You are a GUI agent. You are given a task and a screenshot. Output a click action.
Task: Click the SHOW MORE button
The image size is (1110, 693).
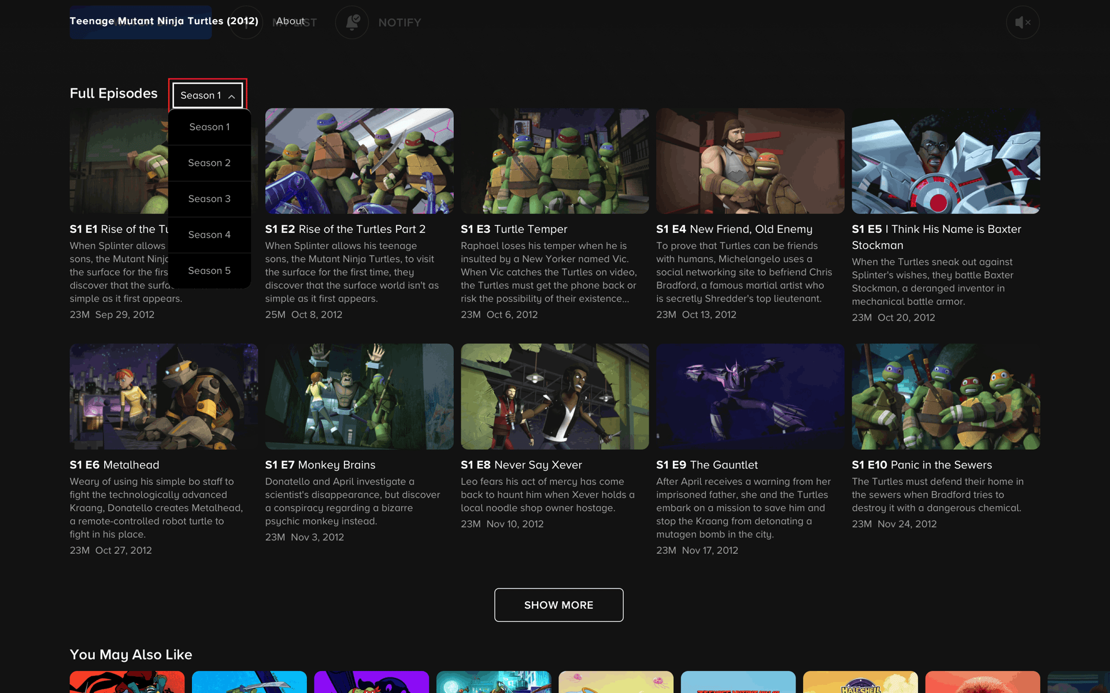click(558, 605)
